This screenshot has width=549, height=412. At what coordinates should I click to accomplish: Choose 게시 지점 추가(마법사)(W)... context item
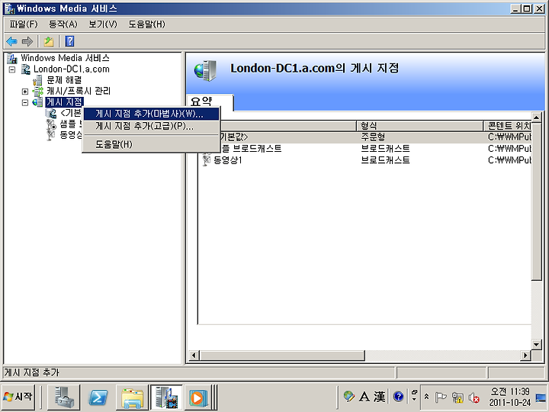[x=151, y=114]
